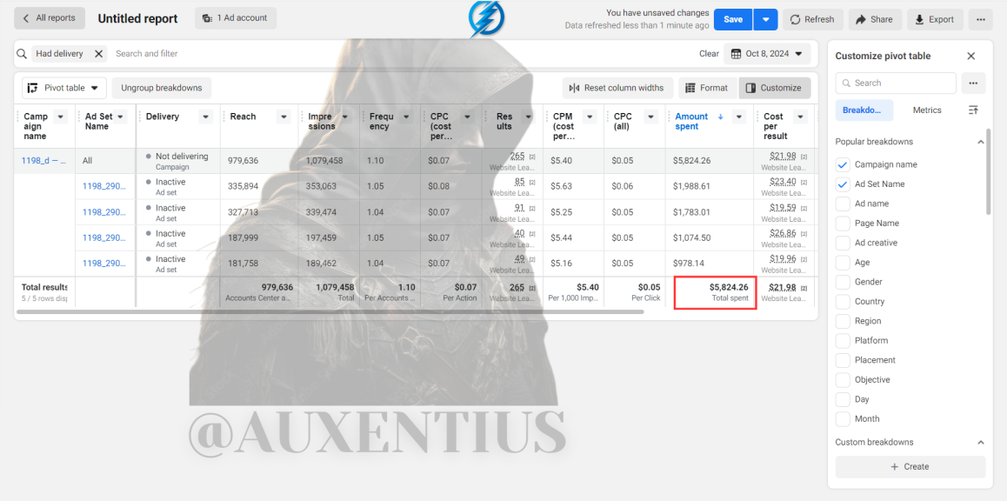Open the three-dot menu beside Export
This screenshot has width=1007, height=501.
[980, 19]
